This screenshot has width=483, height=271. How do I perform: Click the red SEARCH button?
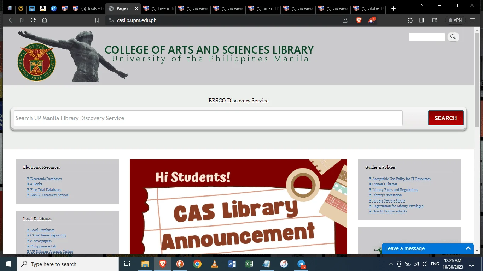[x=446, y=118]
